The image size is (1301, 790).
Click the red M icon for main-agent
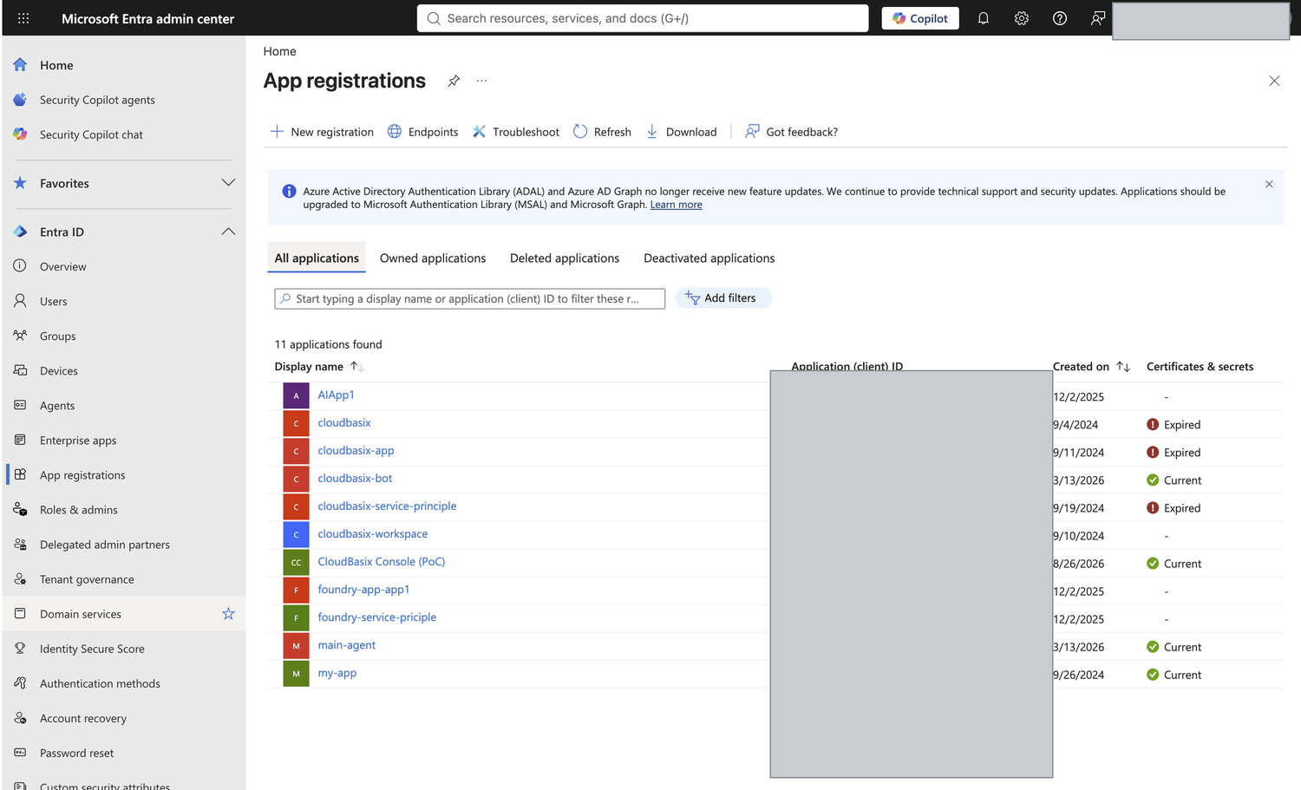point(296,645)
